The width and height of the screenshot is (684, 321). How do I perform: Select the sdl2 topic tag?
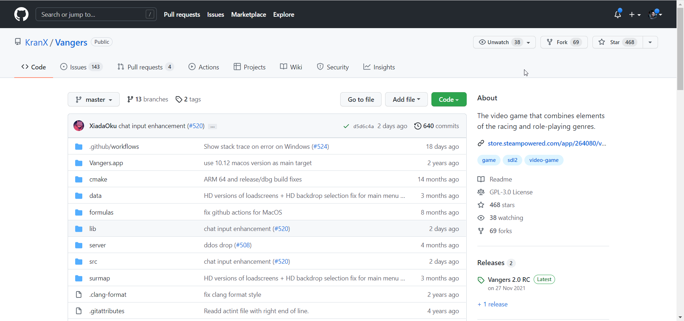512,160
